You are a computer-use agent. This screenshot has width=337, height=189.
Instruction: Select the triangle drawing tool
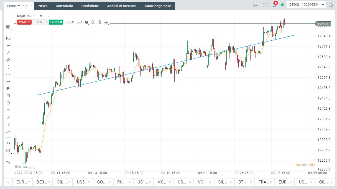[x=8, y=110]
